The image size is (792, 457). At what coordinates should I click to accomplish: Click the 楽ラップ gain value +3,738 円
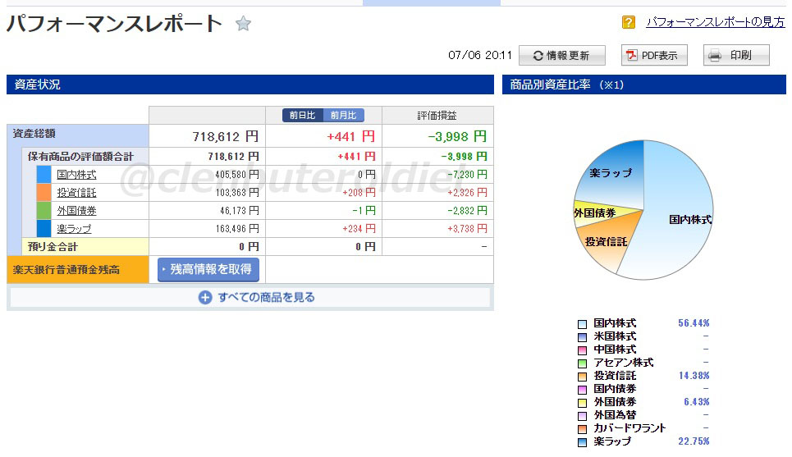[467, 229]
